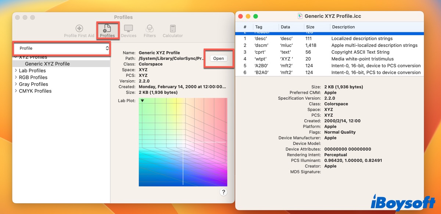The image size is (441, 214).
Task: Click the Rendering Intent value Perceptual
Action: (x=336, y=155)
